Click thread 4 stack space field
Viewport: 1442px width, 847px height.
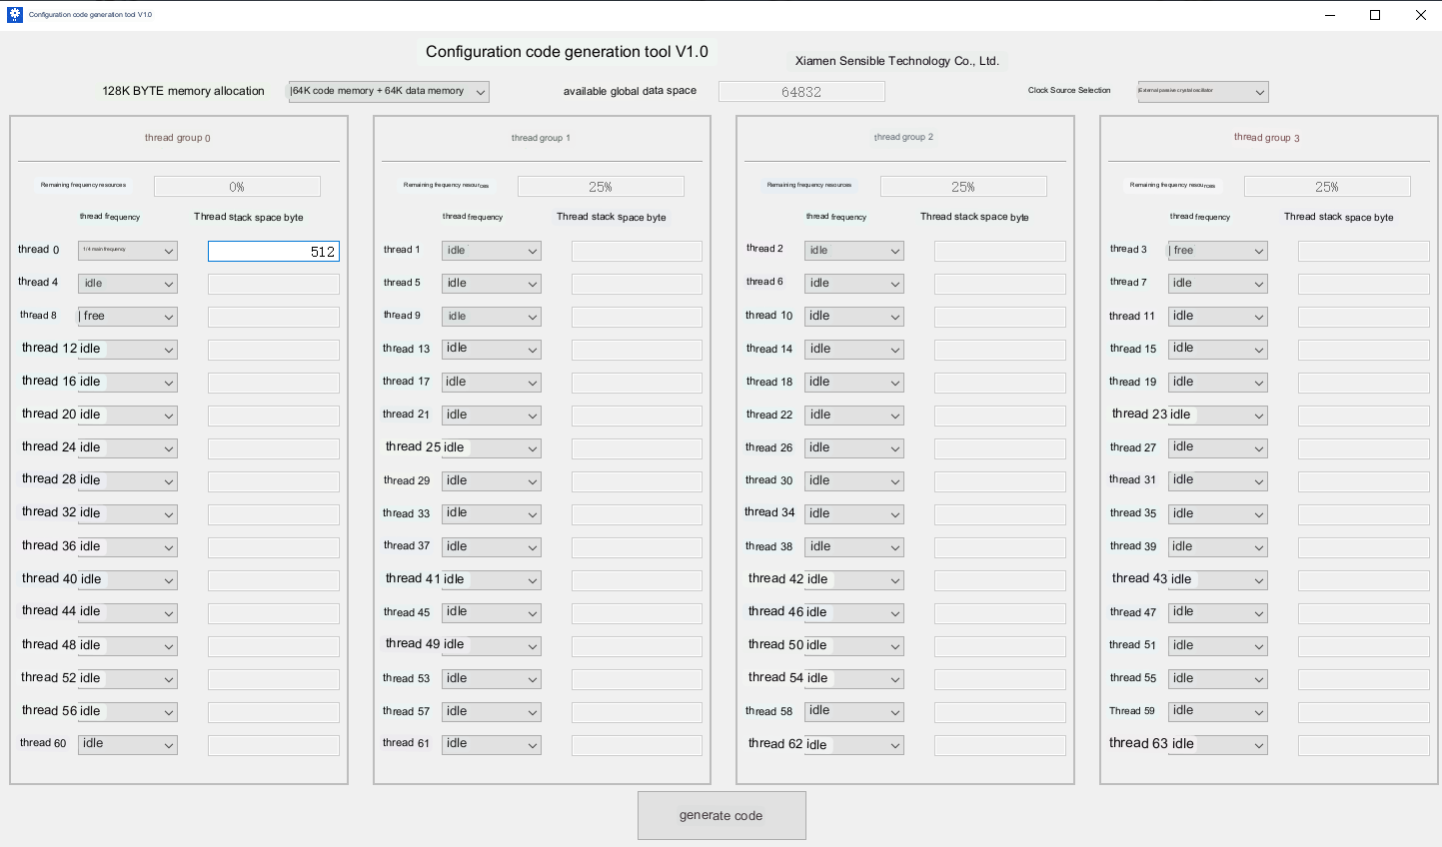(x=274, y=285)
